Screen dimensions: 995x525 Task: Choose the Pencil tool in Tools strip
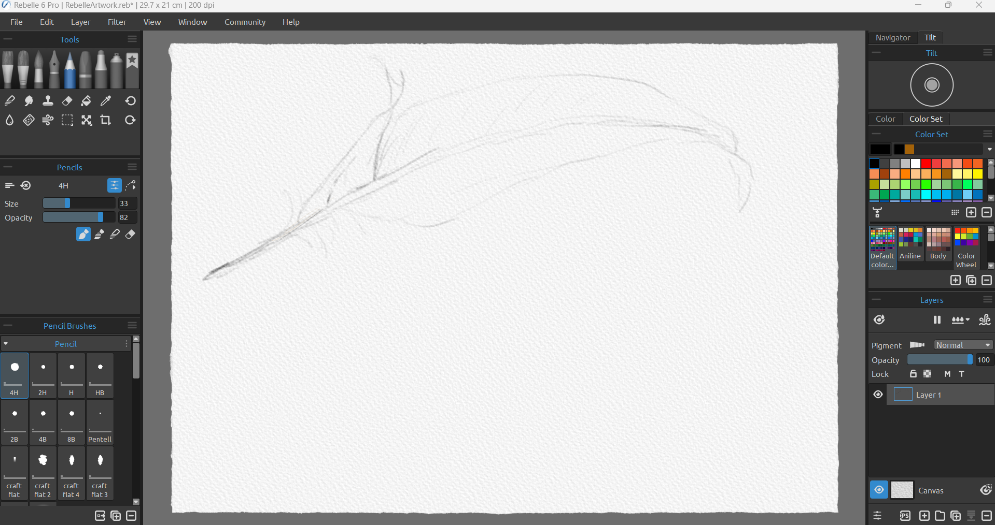click(x=70, y=69)
